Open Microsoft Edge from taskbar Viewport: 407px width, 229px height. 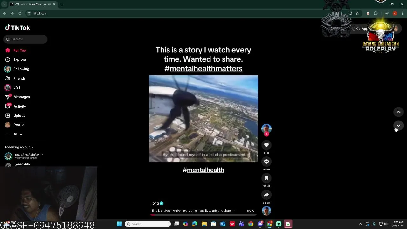click(x=195, y=224)
